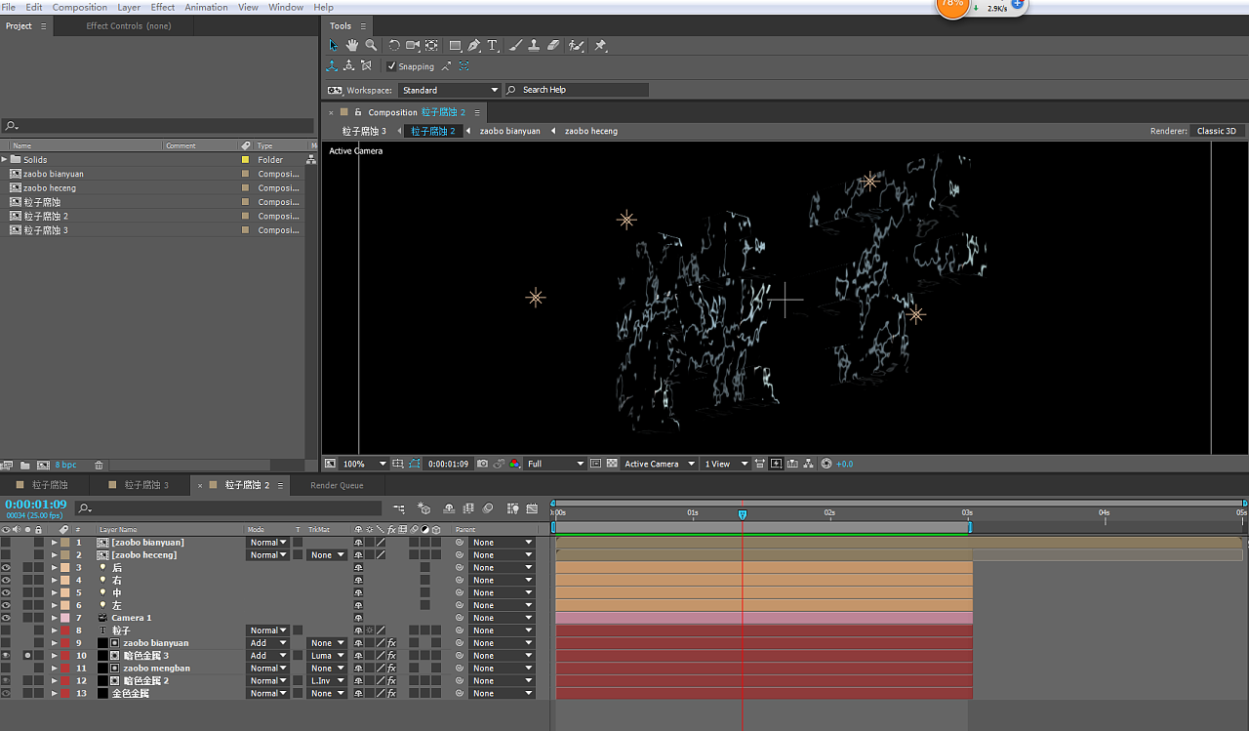Viewport: 1249px width, 731px height.
Task: Toggle visibility of layer 10 暗色金属 3
Action: click(x=6, y=656)
